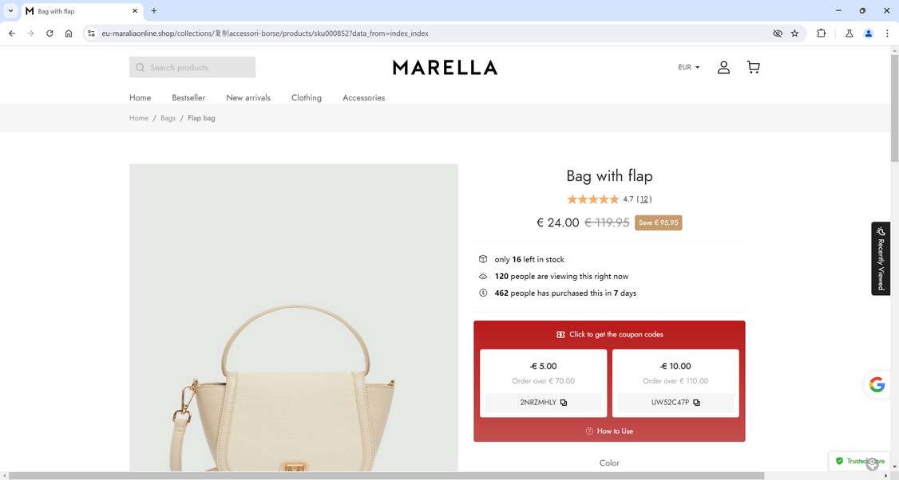The height and width of the screenshot is (480, 899).
Task: Open the EUR currency dropdown
Action: point(688,67)
